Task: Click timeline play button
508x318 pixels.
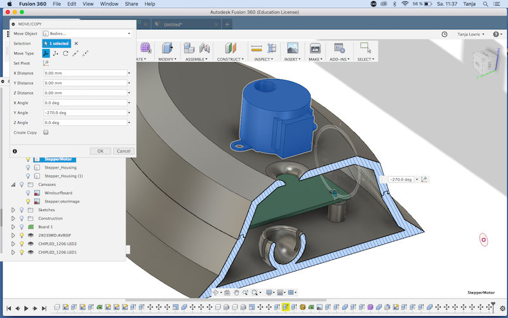Action: (26, 308)
